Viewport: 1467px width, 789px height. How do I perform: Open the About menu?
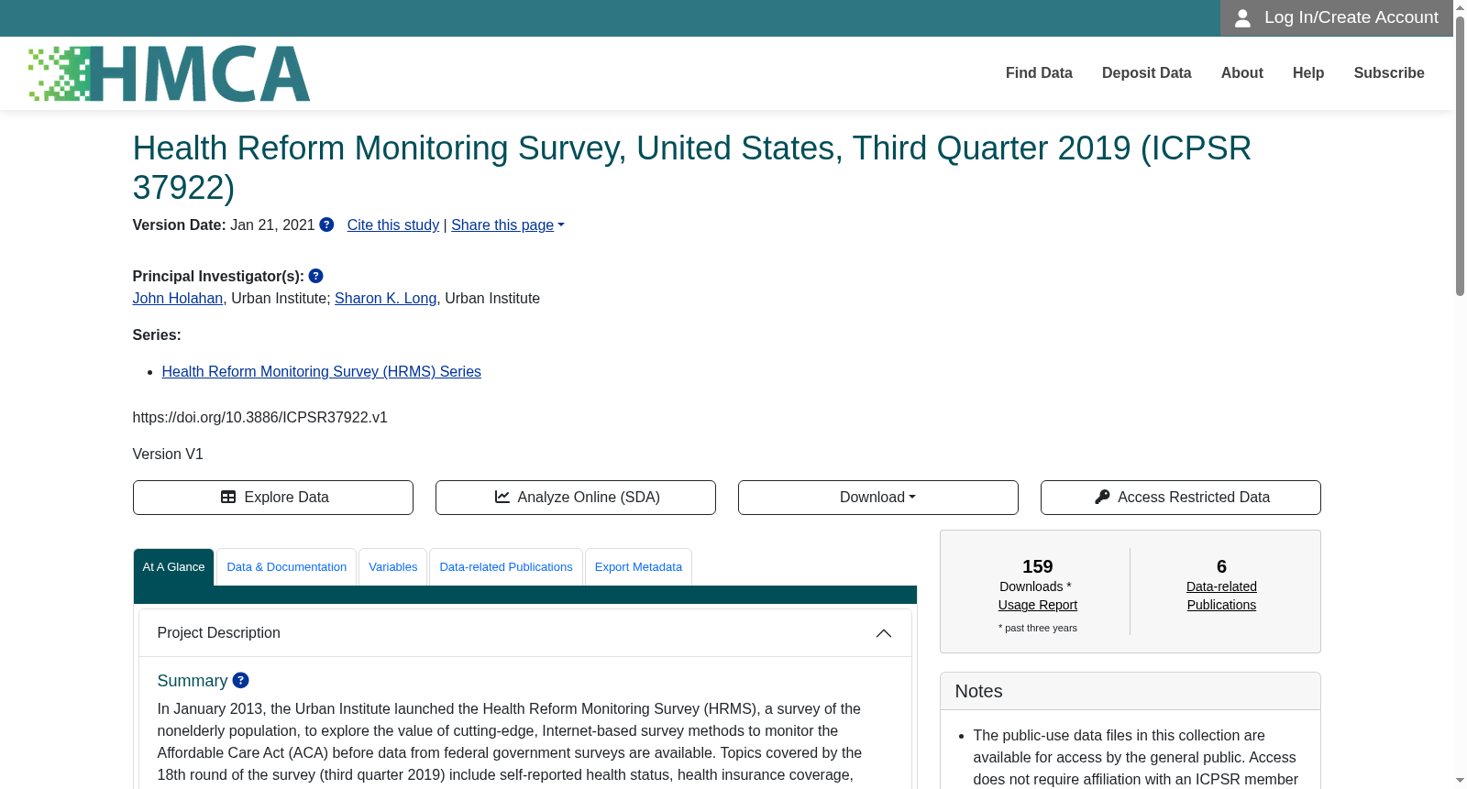pos(1242,73)
